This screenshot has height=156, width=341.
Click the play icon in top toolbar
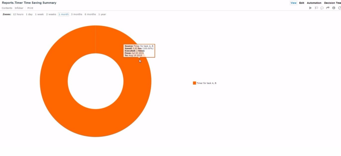click(311, 8)
